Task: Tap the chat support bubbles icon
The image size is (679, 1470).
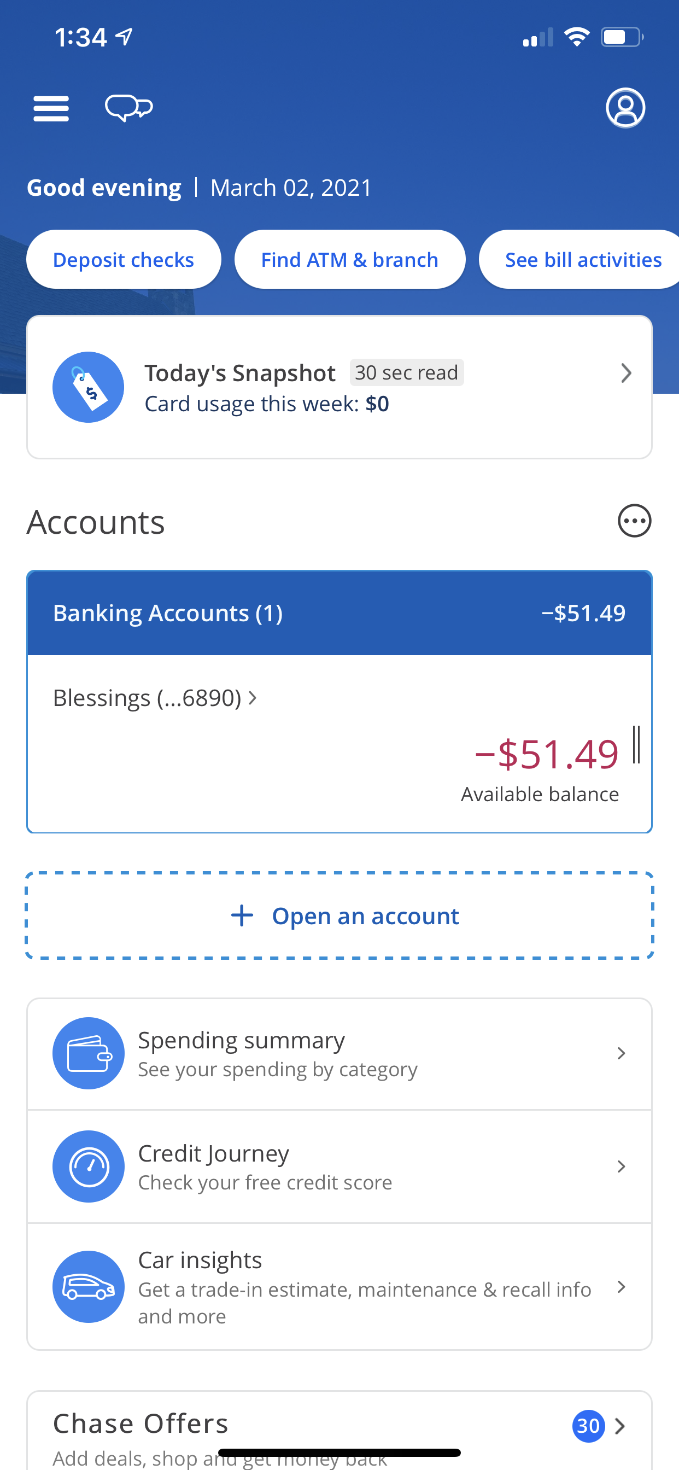Action: [129, 108]
